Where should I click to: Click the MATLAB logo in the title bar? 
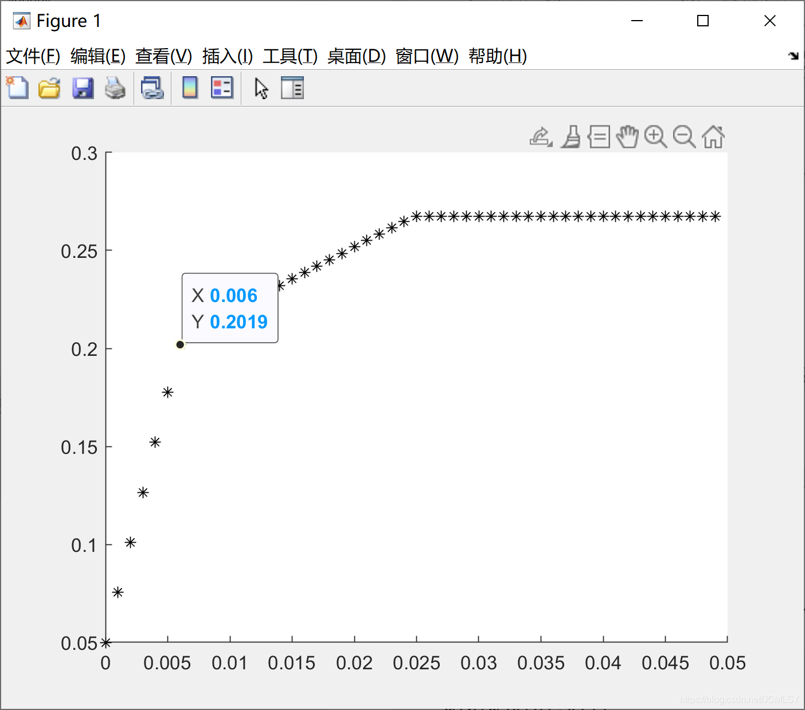pos(22,21)
